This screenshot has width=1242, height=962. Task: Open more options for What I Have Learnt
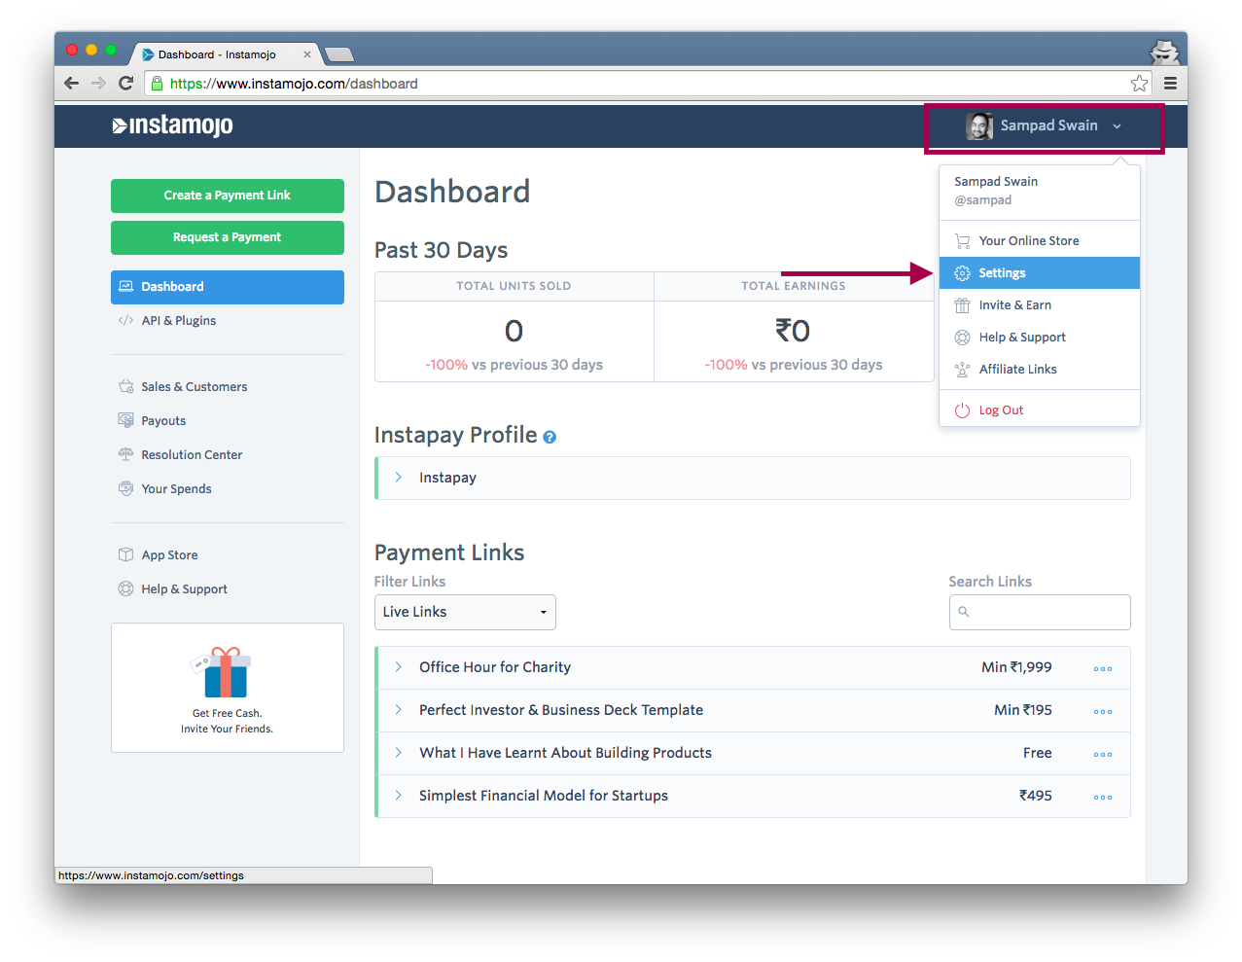click(x=1103, y=755)
